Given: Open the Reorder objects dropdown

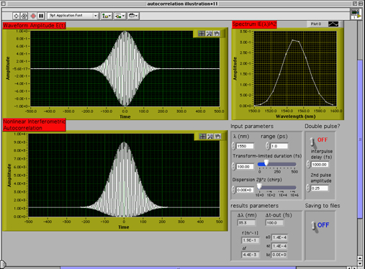Looking at the screenshot, I should coord(133,16).
